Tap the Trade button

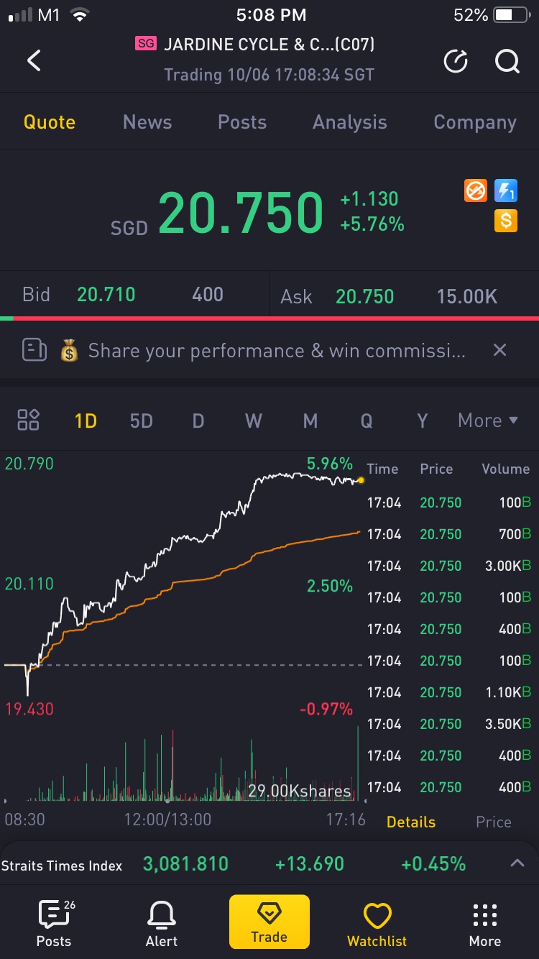[269, 922]
